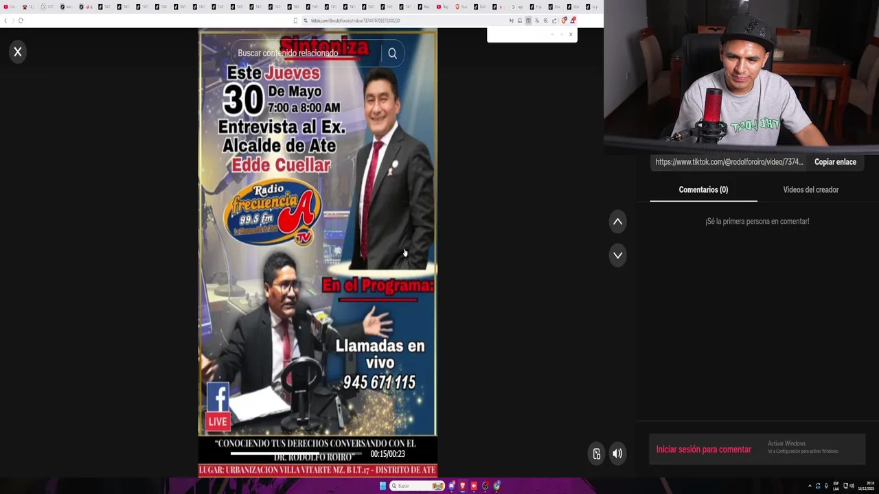Mute the video with speaker icon
Viewport: 879px width, 494px height.
[617, 453]
